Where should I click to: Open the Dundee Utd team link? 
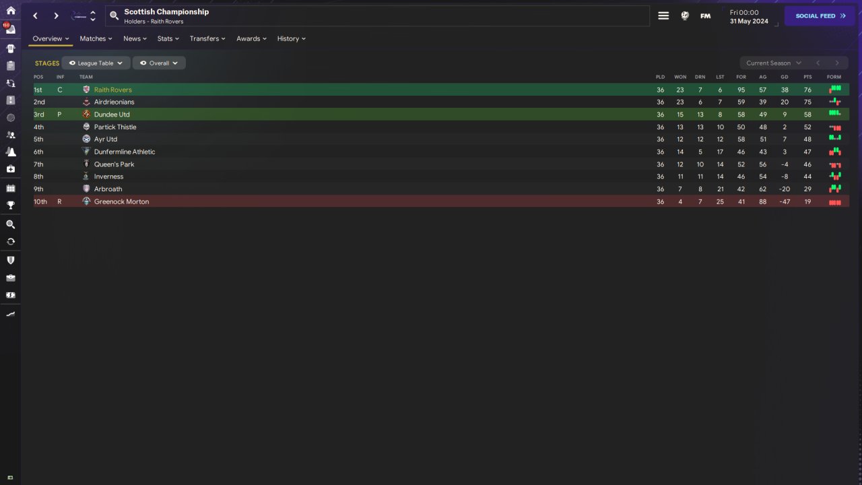tap(112, 115)
